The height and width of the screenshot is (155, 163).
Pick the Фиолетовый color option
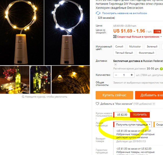[x=146, y=53]
